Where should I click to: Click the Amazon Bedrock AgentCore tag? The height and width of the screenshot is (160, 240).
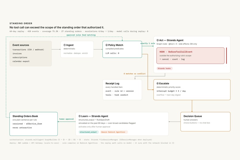tap(113, 132)
